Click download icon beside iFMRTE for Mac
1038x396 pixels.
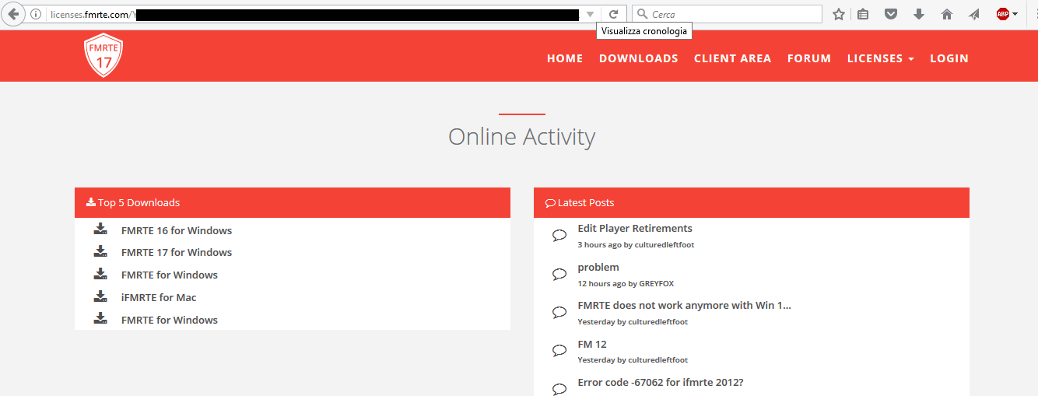click(x=100, y=296)
